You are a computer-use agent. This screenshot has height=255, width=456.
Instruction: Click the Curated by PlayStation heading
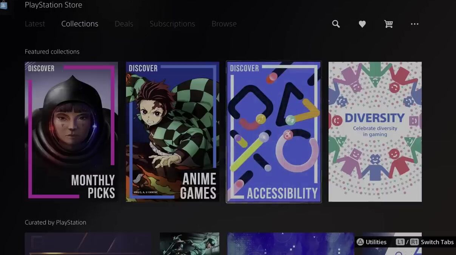(x=56, y=222)
